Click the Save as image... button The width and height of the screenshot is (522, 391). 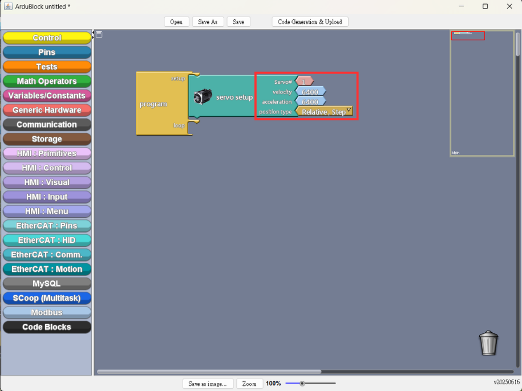pyautogui.click(x=208, y=384)
